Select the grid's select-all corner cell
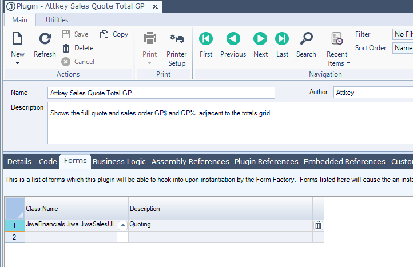This screenshot has width=413, height=267. [x=15, y=209]
